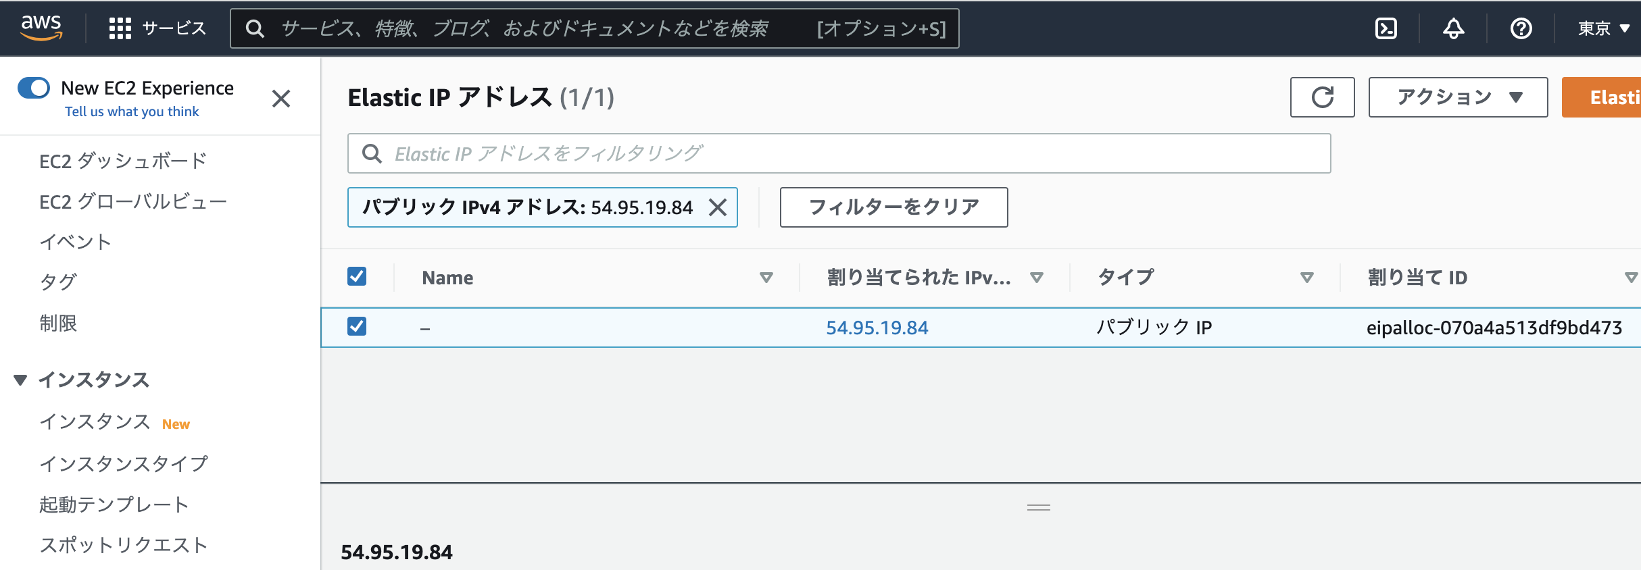This screenshot has height=570, width=1641.
Task: Open タグ in the sidebar
Action: coord(58,283)
